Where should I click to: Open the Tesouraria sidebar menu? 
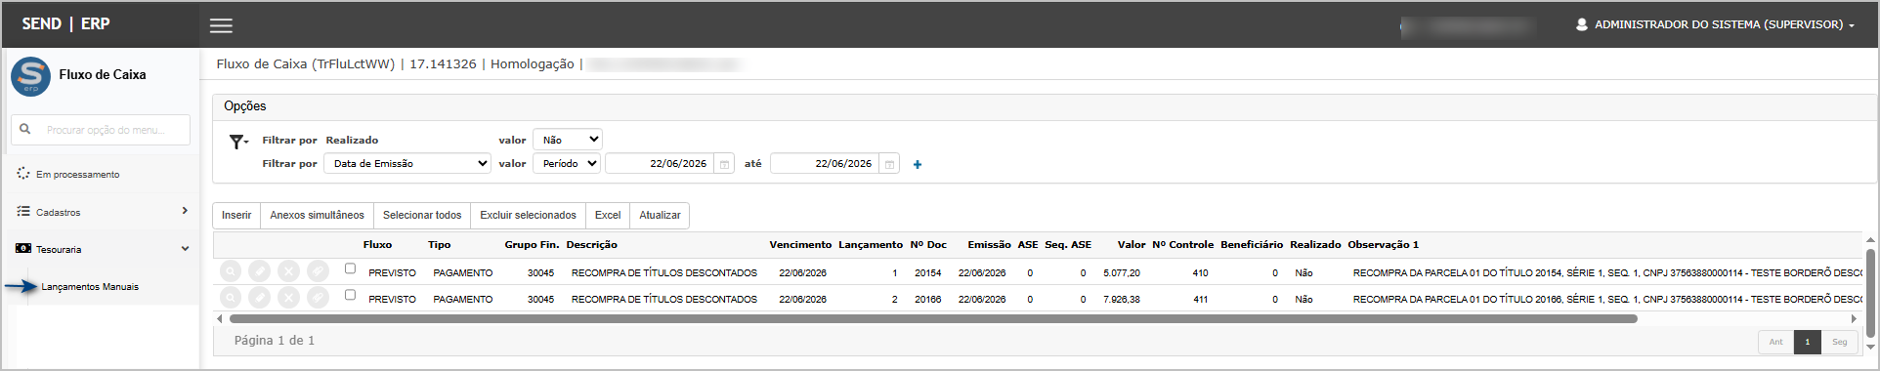coord(59,249)
